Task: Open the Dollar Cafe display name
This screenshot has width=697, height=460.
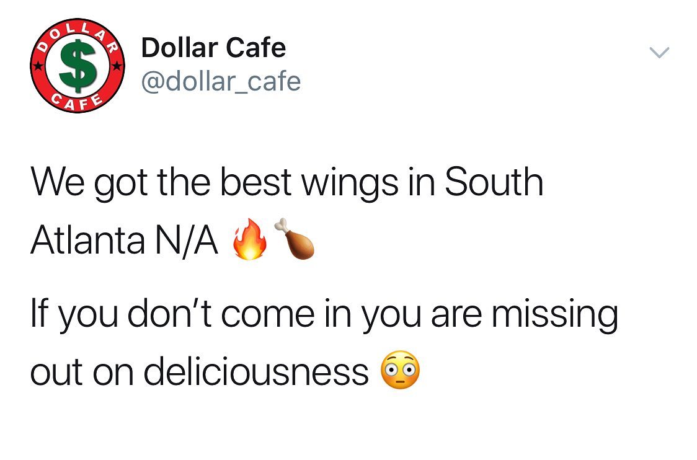Action: [x=213, y=48]
